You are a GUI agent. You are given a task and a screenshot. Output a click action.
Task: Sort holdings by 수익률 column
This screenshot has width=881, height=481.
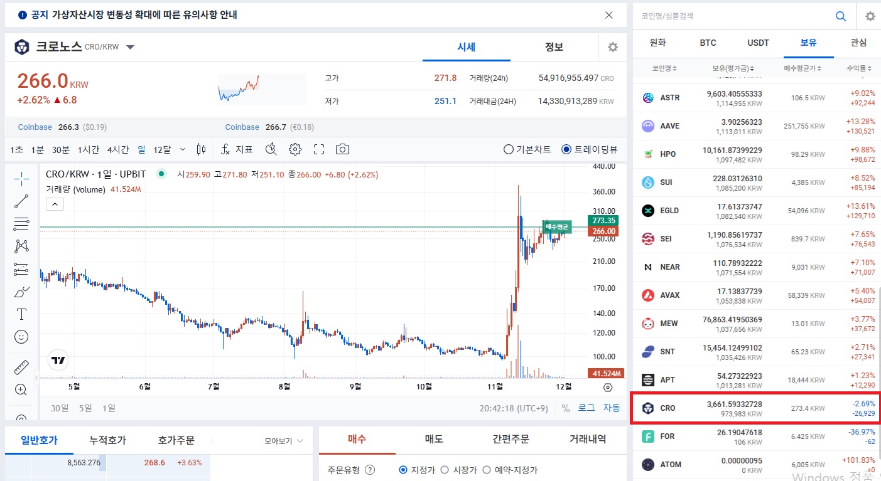tap(859, 68)
